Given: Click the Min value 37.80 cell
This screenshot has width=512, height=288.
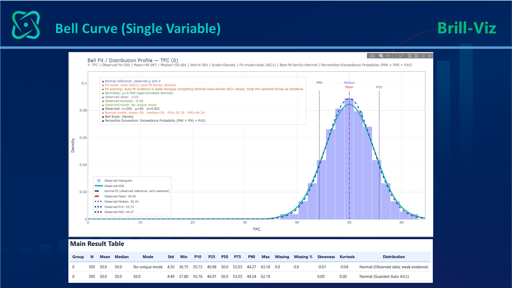Looking at the screenshot, I should (x=184, y=276).
